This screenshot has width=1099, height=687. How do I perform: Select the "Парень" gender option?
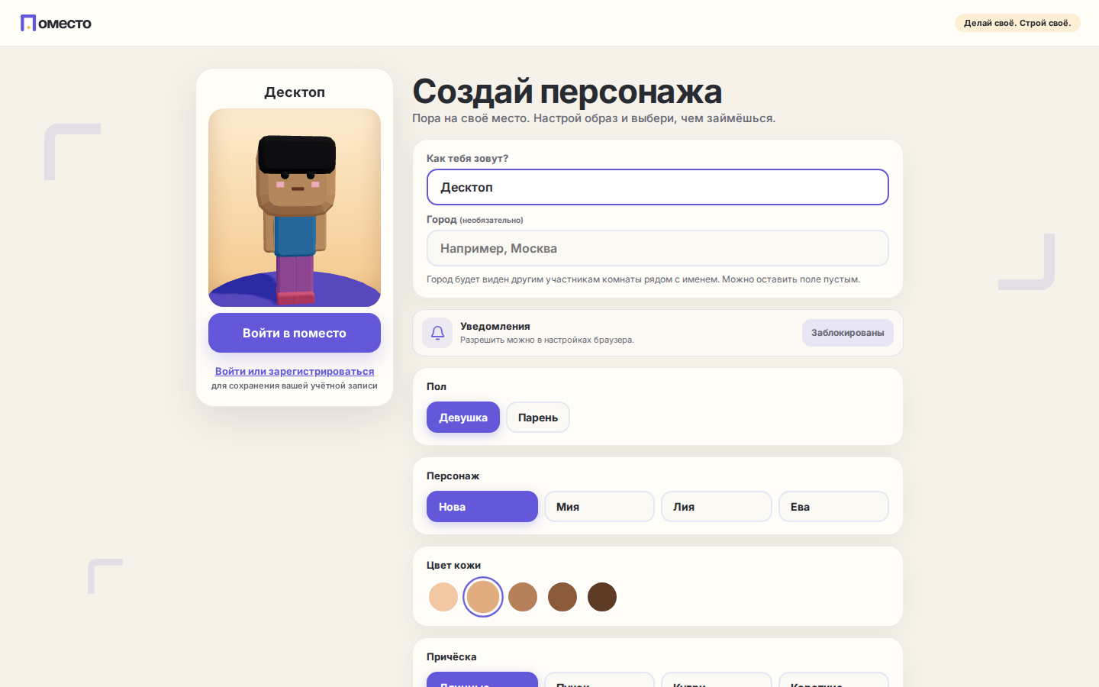(x=538, y=418)
